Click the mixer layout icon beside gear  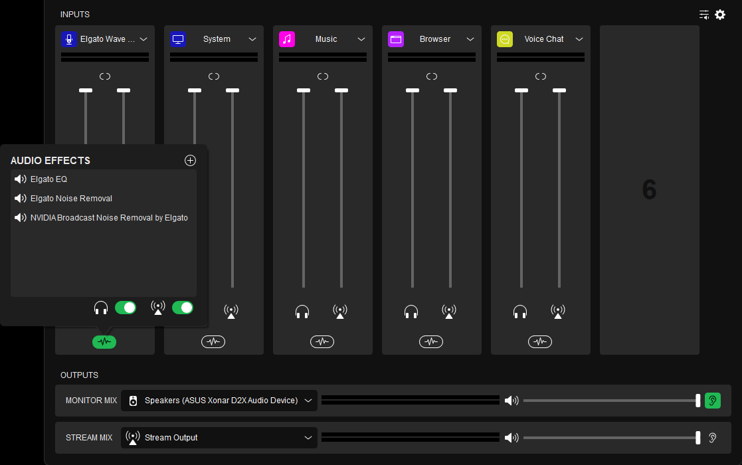coord(704,15)
